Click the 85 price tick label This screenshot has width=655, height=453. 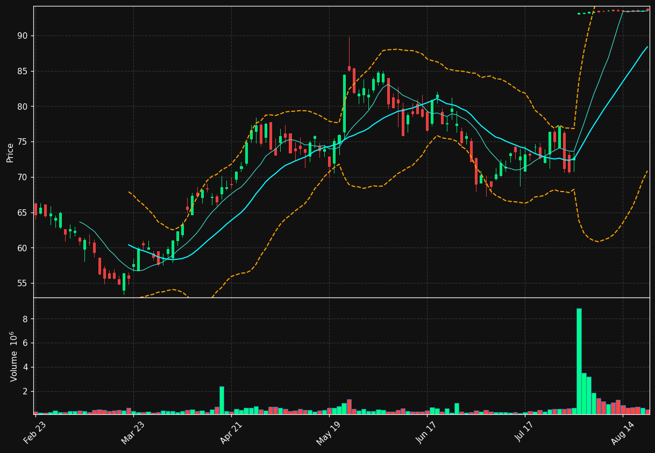pyautogui.click(x=22, y=72)
